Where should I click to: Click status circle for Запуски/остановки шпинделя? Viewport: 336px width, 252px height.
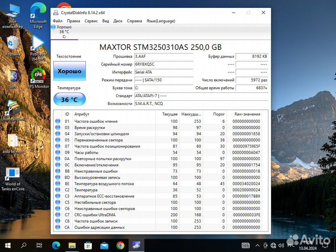(58, 133)
